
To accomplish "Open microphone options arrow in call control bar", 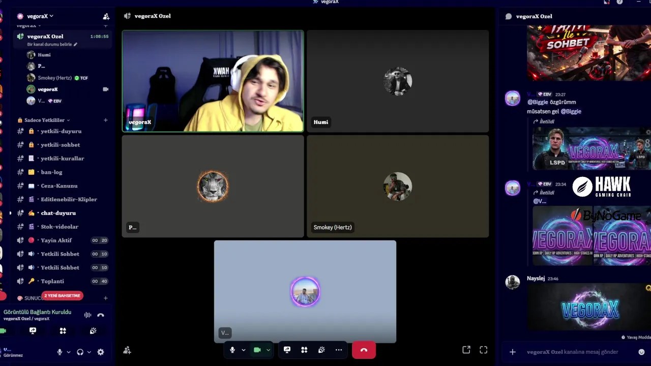I will point(243,350).
